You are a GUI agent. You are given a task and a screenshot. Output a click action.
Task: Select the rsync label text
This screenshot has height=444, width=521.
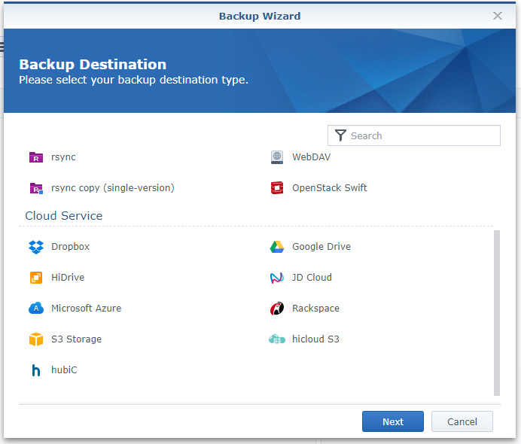point(63,157)
